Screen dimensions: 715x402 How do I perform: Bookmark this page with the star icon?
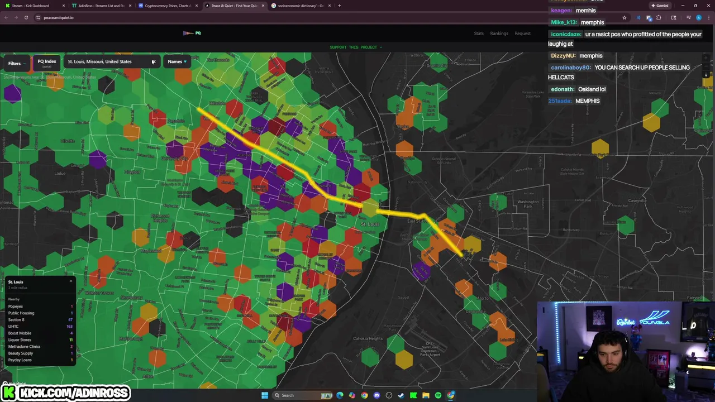click(625, 17)
